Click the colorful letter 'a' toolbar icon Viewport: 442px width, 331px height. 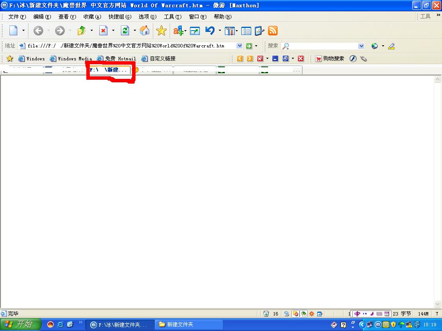point(178,31)
